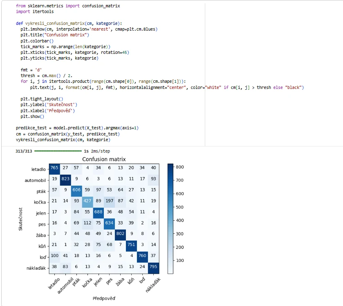Click the matrix cell showing 93 in automobil row
Viewport: 343px width, 306px height.
[154, 180]
